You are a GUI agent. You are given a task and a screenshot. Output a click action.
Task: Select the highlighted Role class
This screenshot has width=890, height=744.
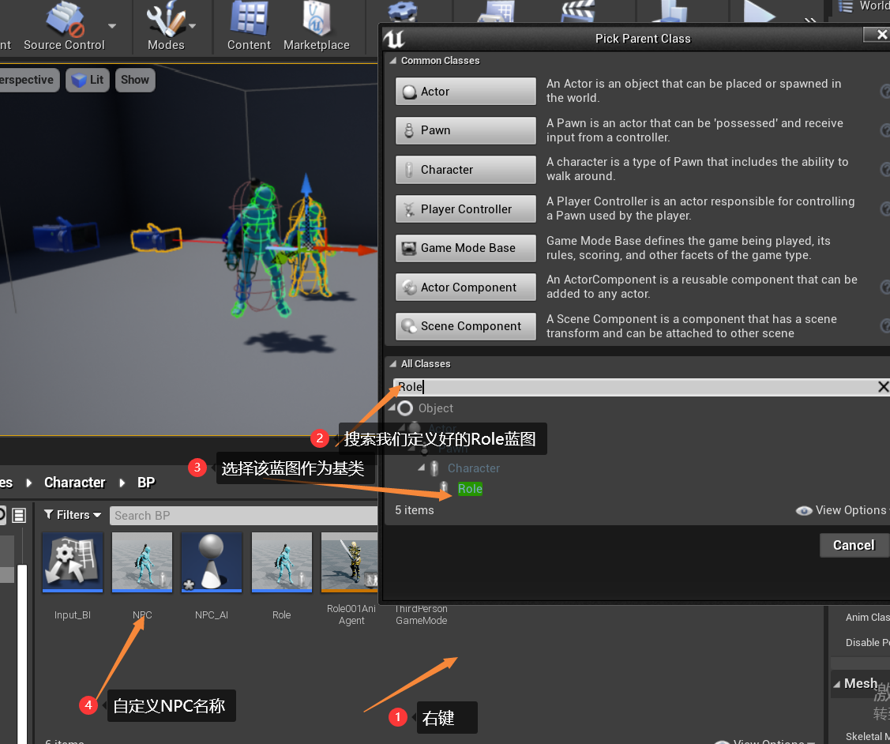470,489
